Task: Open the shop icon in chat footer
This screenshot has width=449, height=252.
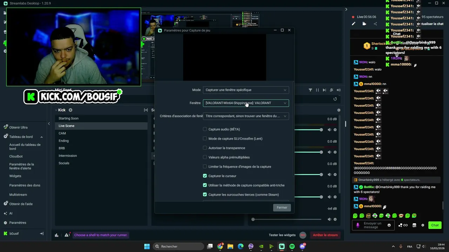Action: click(414, 225)
